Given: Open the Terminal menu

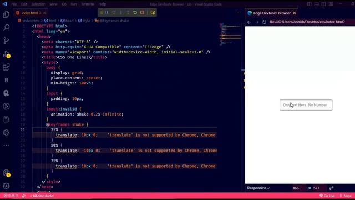Looking at the screenshot, I should coord(88,4).
